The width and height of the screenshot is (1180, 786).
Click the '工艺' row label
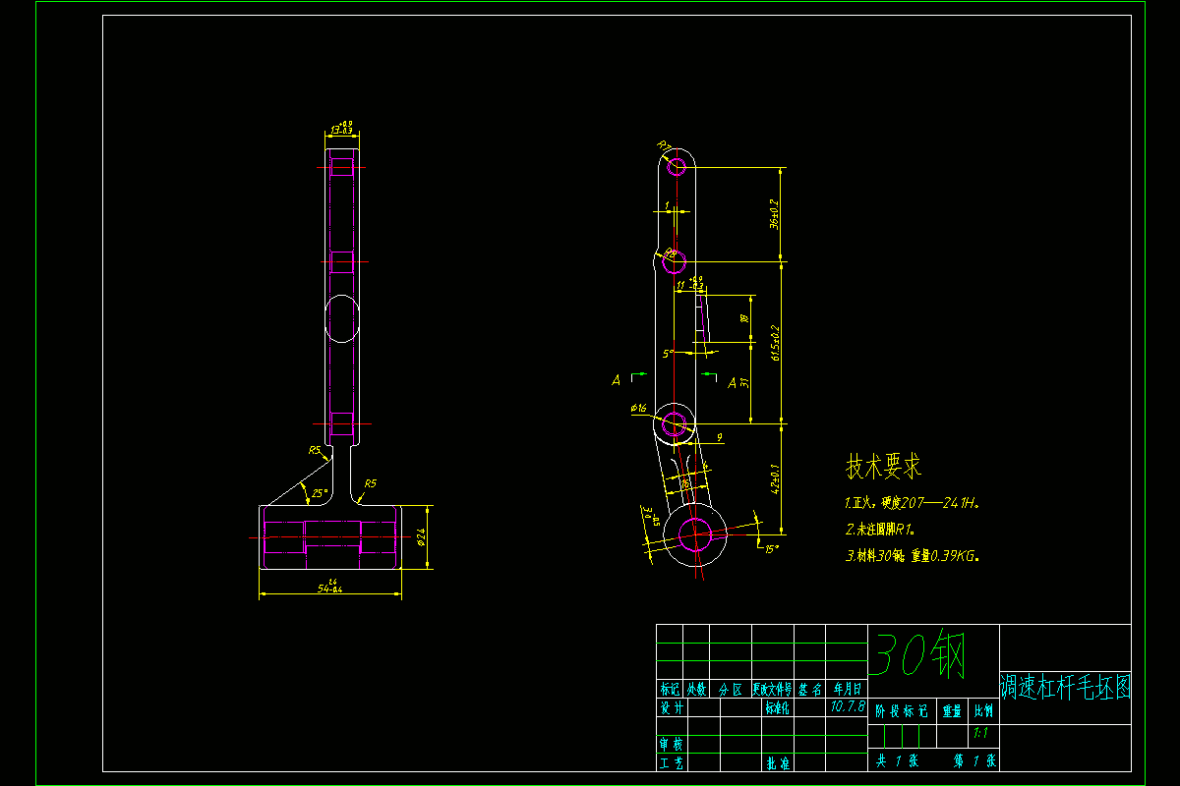pos(672,762)
